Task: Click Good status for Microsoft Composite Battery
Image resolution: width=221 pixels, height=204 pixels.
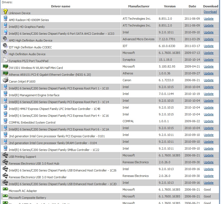Action: point(207,196)
